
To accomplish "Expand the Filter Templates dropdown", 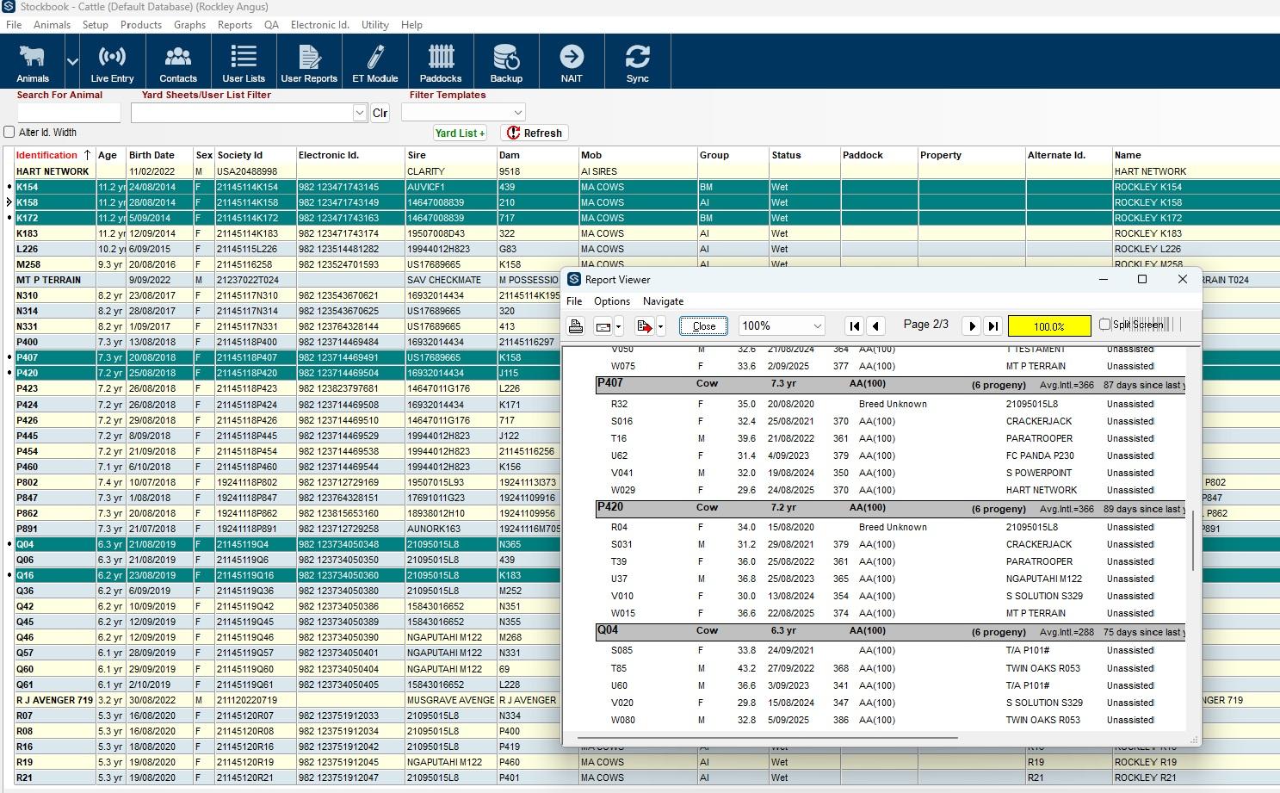I will pos(517,113).
